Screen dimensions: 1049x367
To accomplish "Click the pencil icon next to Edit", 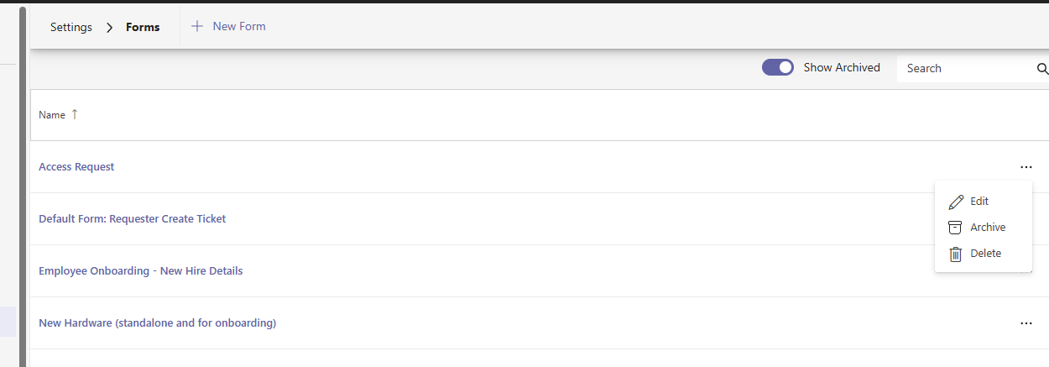I will pos(955,202).
